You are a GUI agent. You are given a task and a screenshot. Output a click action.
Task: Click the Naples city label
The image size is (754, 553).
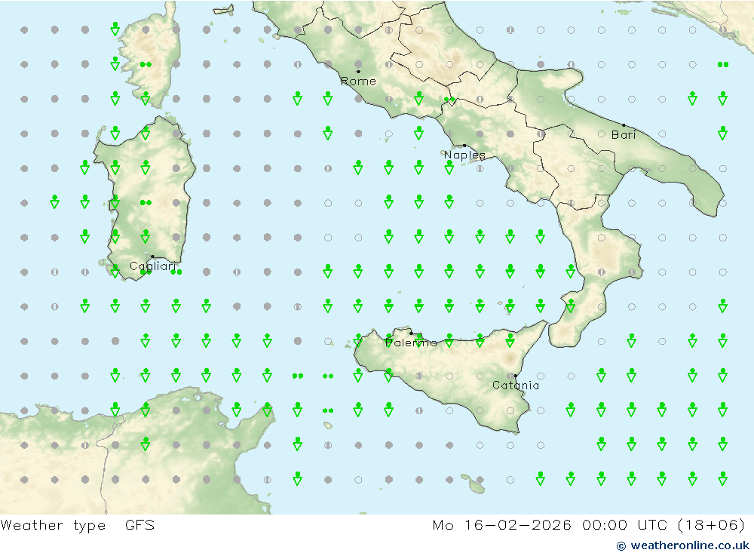tap(464, 155)
